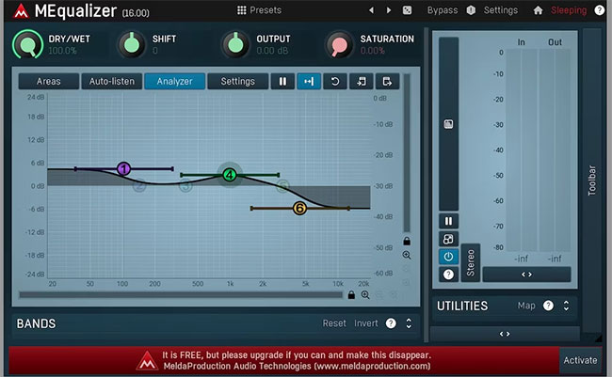Click the load/import band settings icon
Screen dimensions: 612x377
(361, 81)
